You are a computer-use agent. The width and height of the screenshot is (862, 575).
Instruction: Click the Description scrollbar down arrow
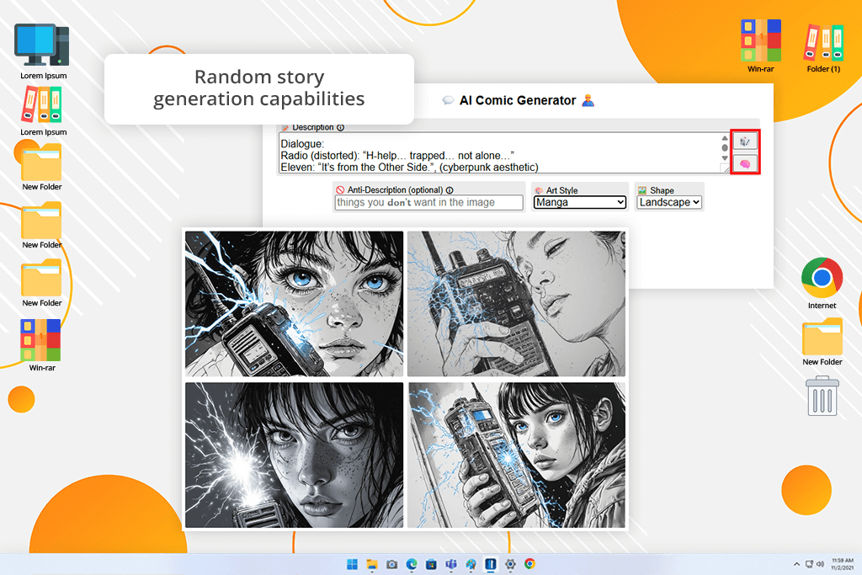tap(725, 158)
